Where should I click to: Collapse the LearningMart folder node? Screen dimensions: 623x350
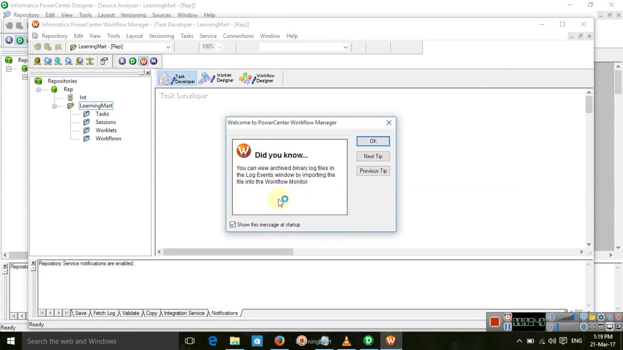pyautogui.click(x=55, y=106)
